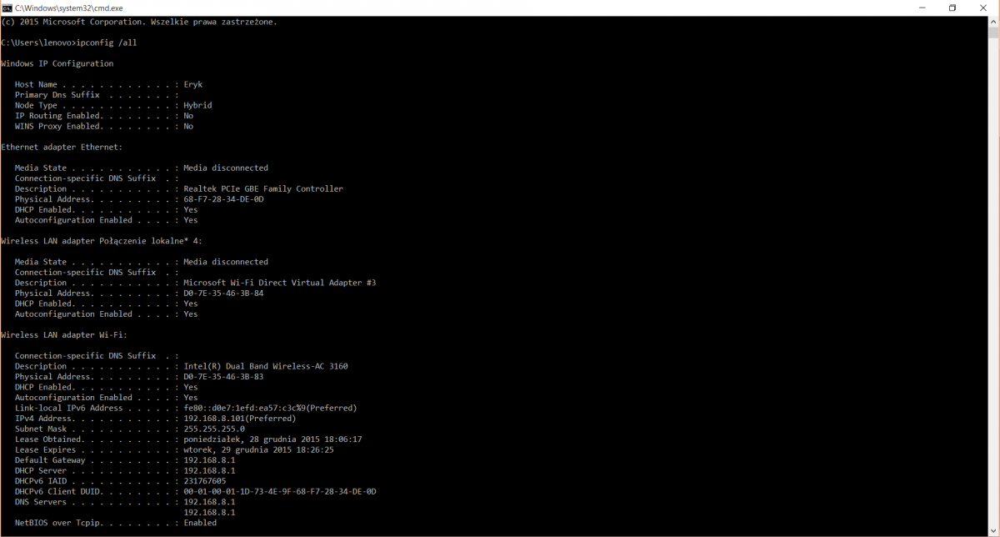Click the DHCPv6 IAID value 231767605
The image size is (1000, 537).
pyautogui.click(x=205, y=481)
